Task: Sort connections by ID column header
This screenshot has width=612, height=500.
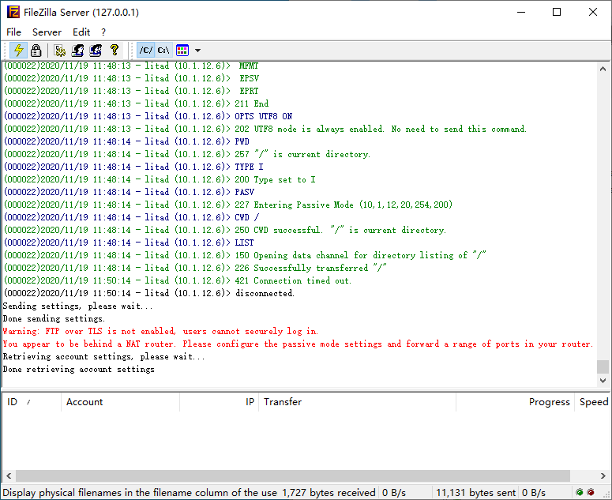Action: tap(32, 401)
